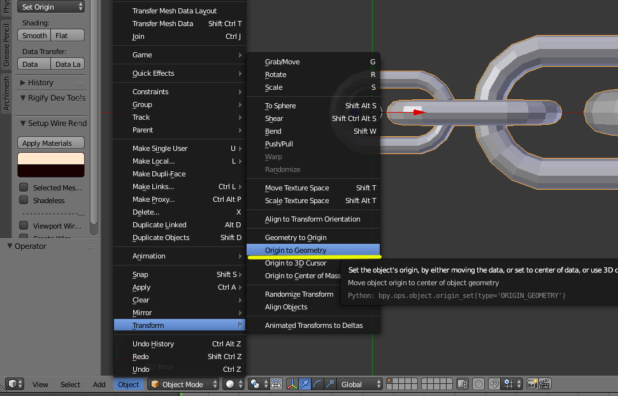
Task: Click the Make Proxy... entry
Action: [x=179, y=199]
